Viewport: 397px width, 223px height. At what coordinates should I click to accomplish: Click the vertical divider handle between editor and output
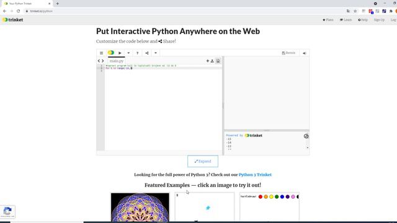[223, 106]
